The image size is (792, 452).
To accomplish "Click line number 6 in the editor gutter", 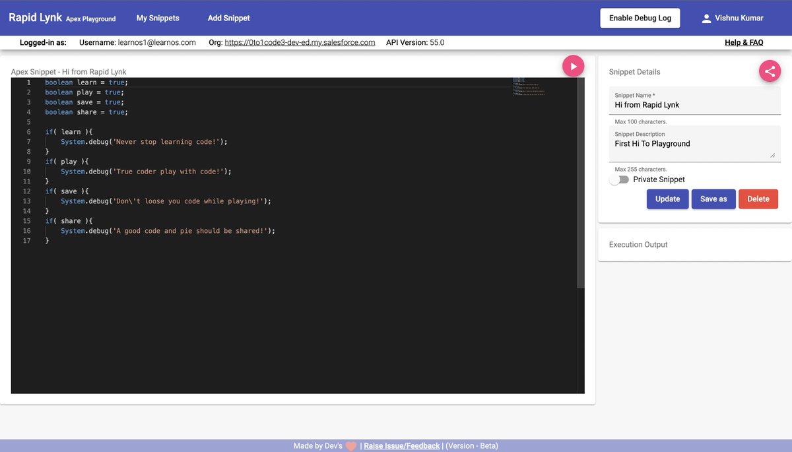I will (28, 132).
